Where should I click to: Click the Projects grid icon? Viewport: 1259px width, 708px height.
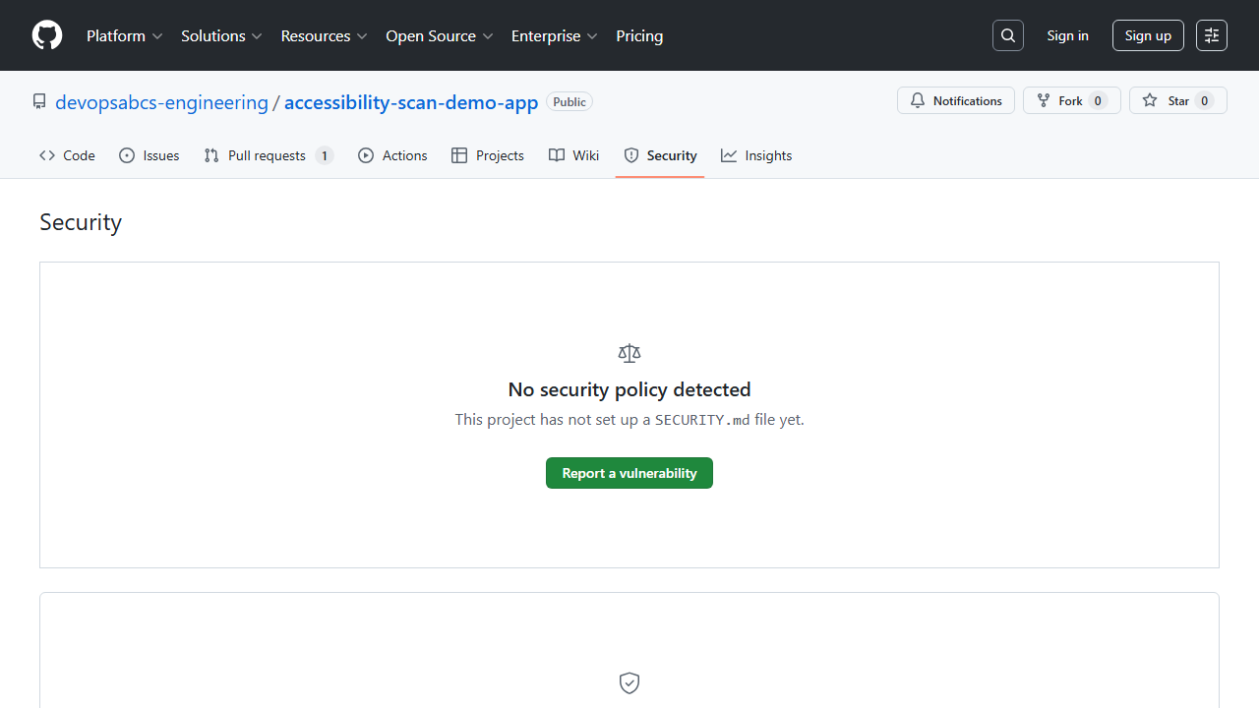coord(458,155)
